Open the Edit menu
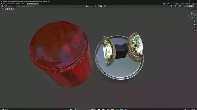The height and width of the screenshot is (110, 197). pyautogui.click(x=8, y=4)
